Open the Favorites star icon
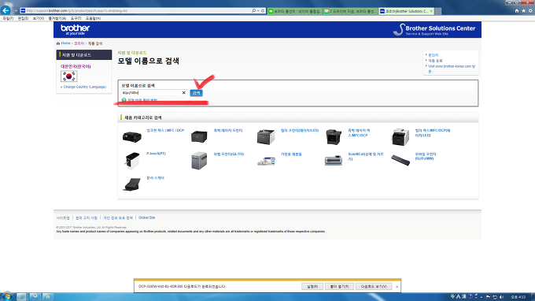Image resolution: width=535 pixels, height=301 pixels. point(523,11)
